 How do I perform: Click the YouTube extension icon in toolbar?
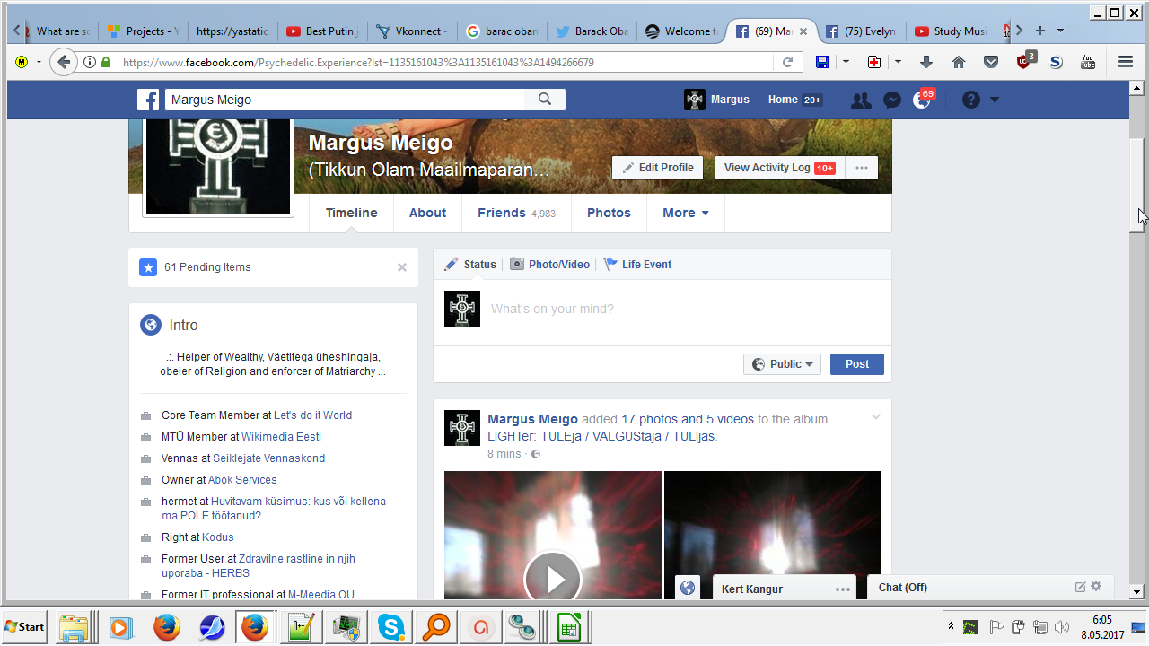1088,62
